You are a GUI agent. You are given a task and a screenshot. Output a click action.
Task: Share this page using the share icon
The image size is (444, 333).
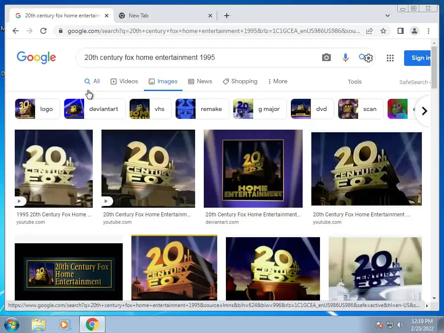coord(369,31)
